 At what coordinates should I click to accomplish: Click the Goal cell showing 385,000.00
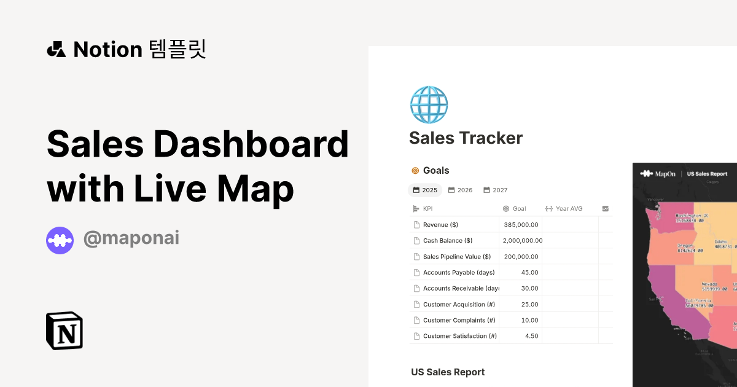(x=521, y=224)
